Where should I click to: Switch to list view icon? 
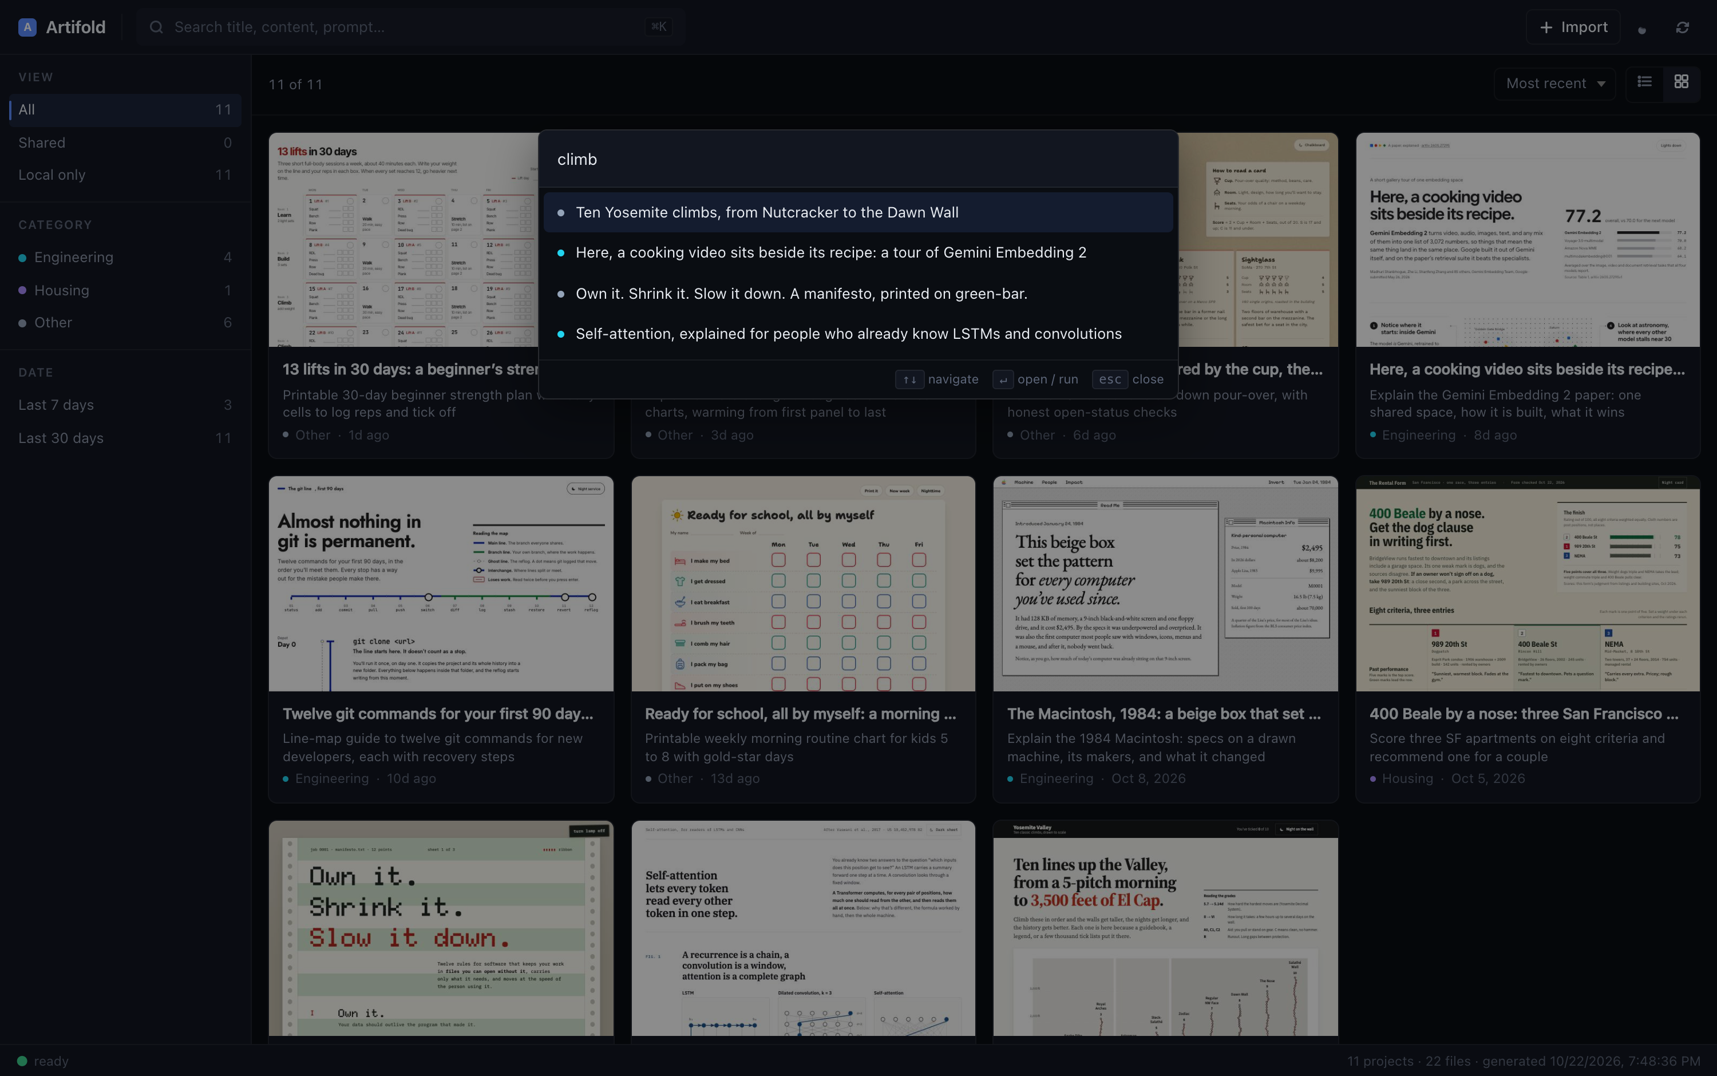click(1644, 82)
